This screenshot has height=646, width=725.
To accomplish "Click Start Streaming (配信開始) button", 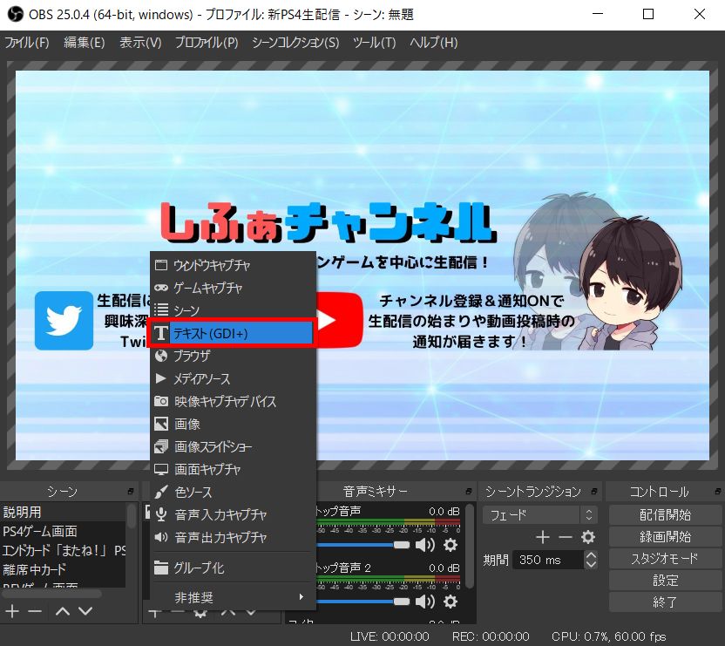I will [665, 514].
